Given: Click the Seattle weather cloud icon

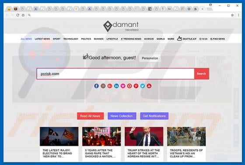Looking at the screenshot, I should (x=179, y=38).
